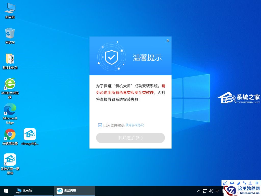
Task: Open the punctuation mode switcher on IME bar
Action: coord(244,183)
